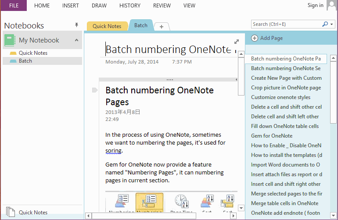Open page Batch numbering OneNote Pa

[x=286, y=59]
